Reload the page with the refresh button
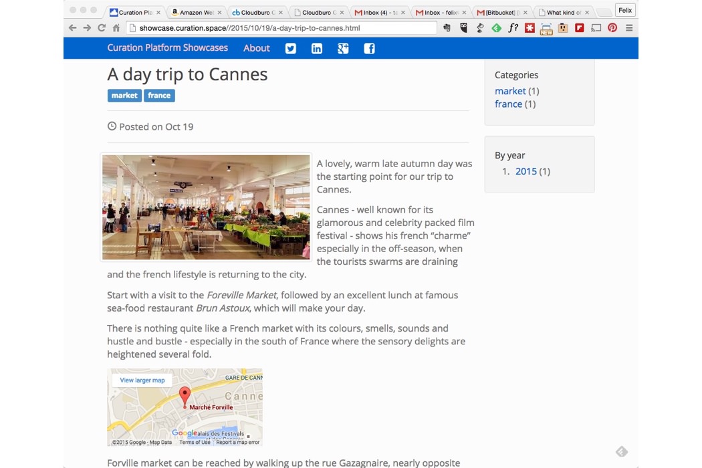The width and height of the screenshot is (702, 468). (x=102, y=28)
